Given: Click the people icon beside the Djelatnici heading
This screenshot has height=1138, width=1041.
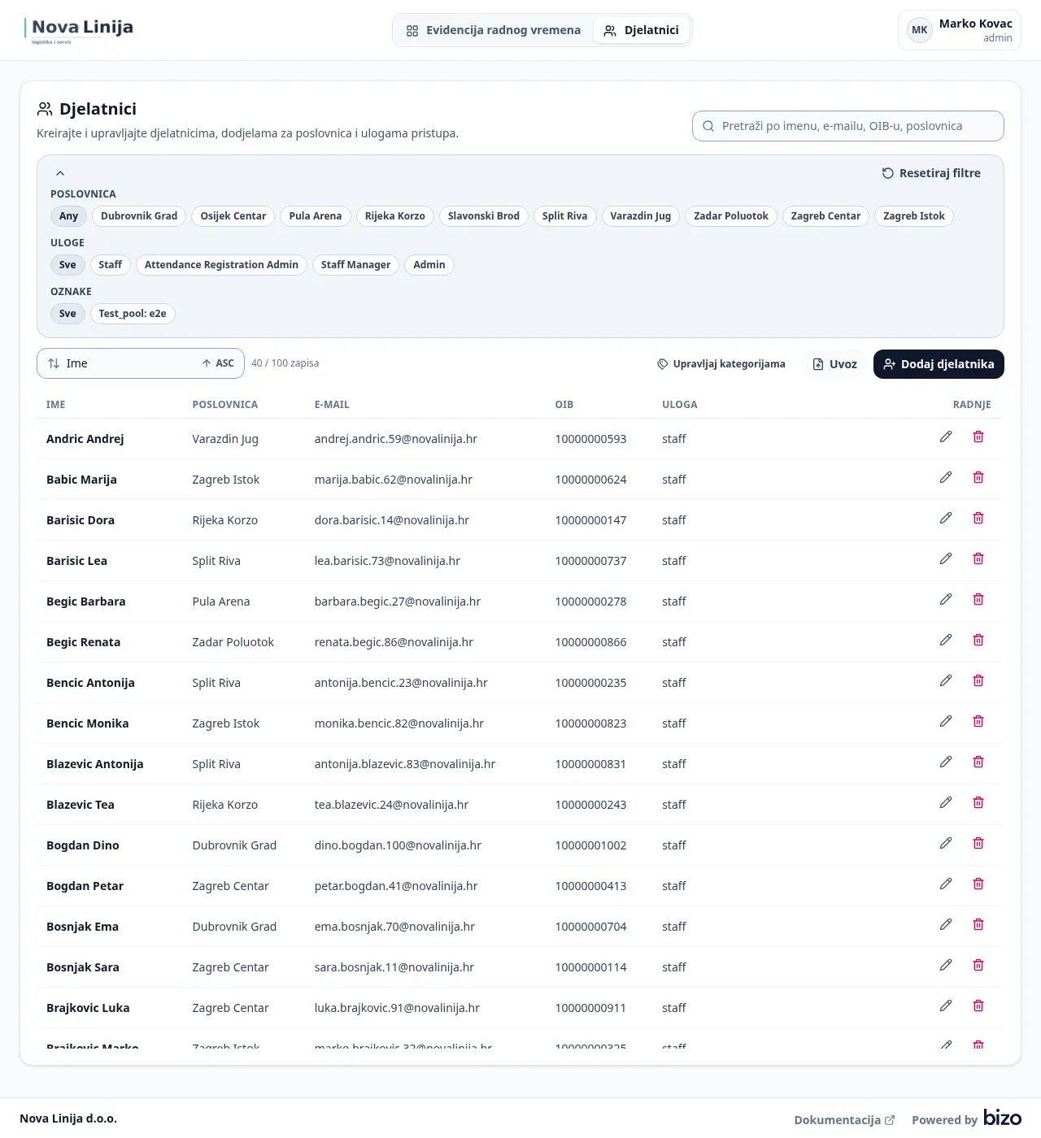Looking at the screenshot, I should tap(44, 107).
